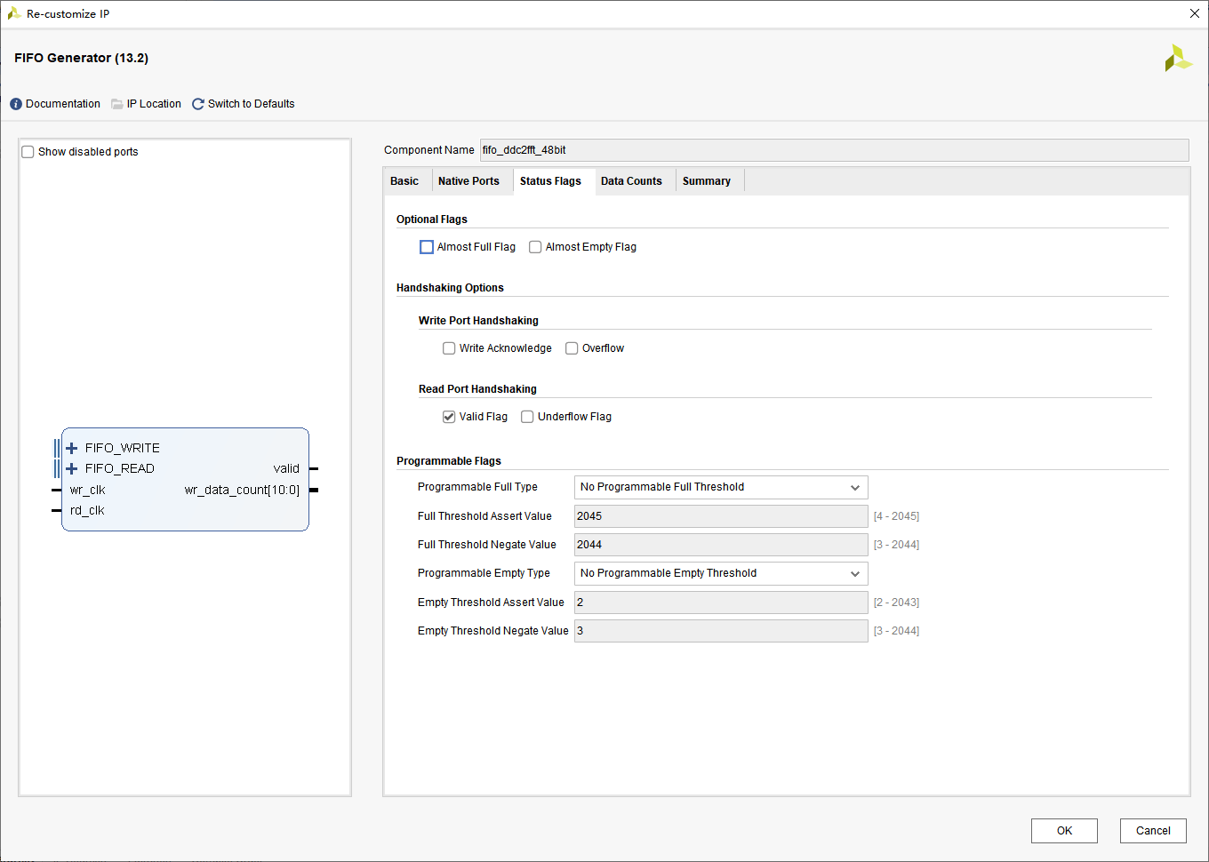Open the Data Counts tab
The width and height of the screenshot is (1209, 862).
point(631,181)
